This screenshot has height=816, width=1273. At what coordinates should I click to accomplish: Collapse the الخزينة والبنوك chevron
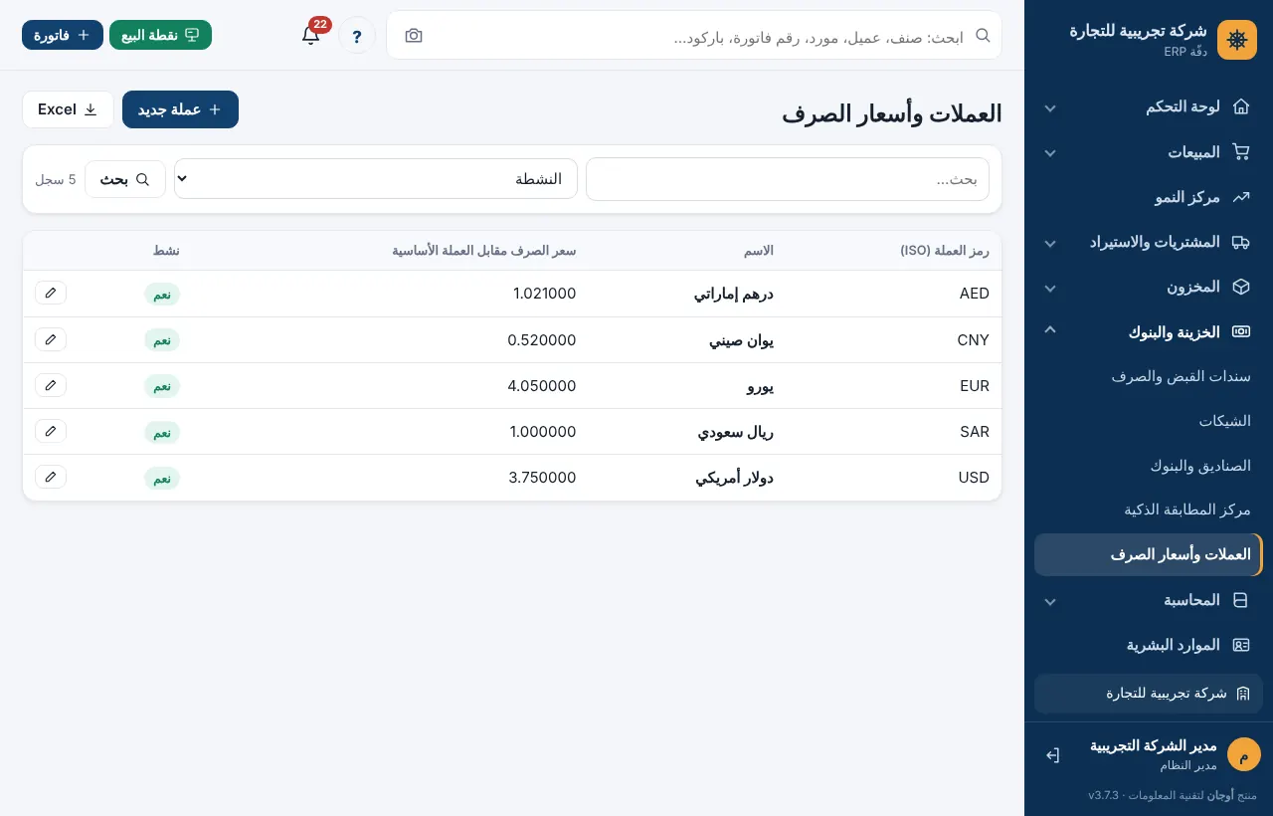pyautogui.click(x=1050, y=329)
